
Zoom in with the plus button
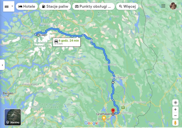click(x=175, y=110)
